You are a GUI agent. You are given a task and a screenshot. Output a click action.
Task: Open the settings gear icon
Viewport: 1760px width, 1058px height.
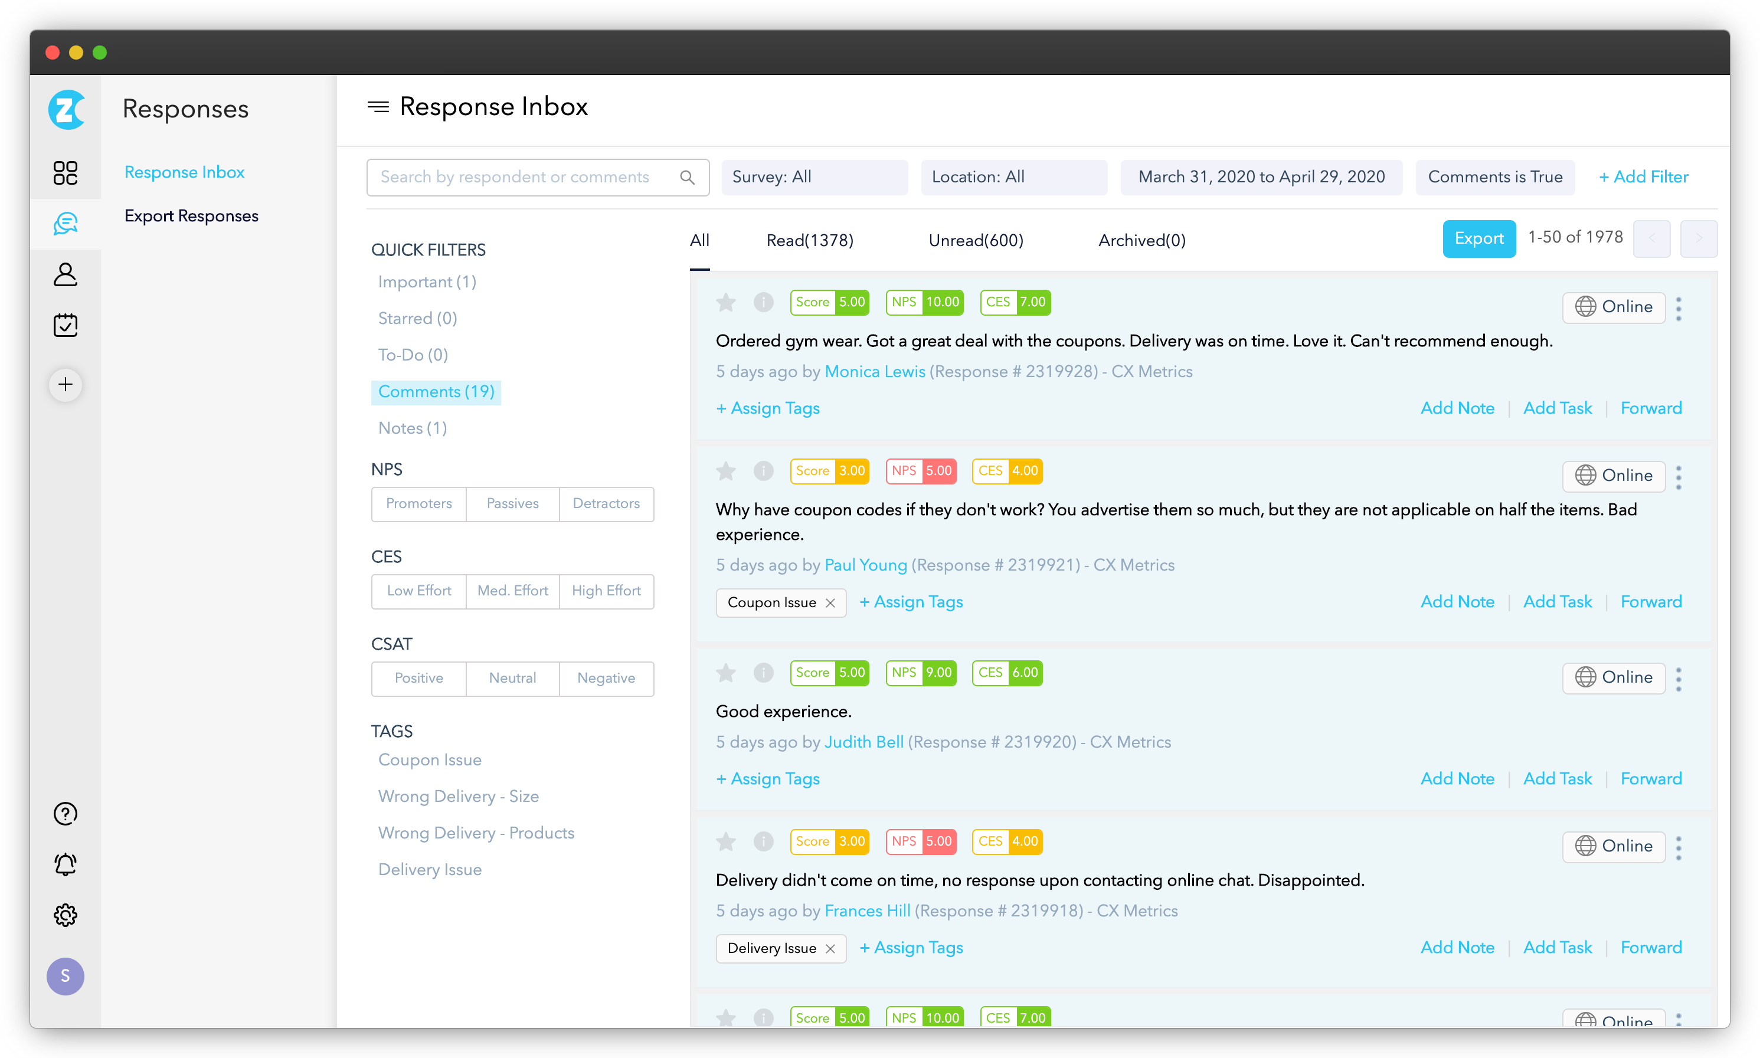pos(66,915)
